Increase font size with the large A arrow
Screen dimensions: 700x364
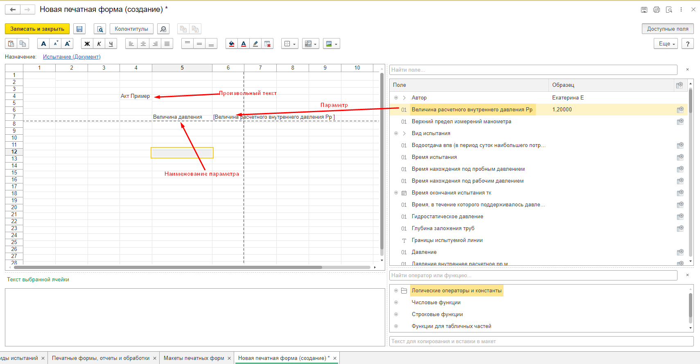pyautogui.click(x=68, y=44)
